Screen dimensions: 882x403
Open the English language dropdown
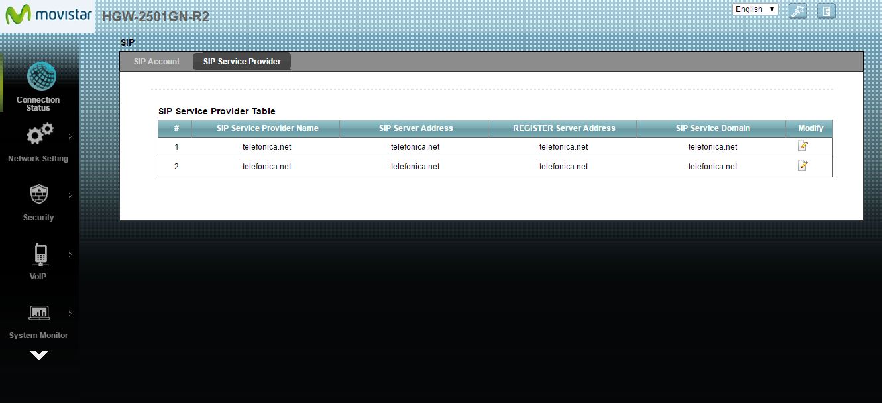click(755, 9)
